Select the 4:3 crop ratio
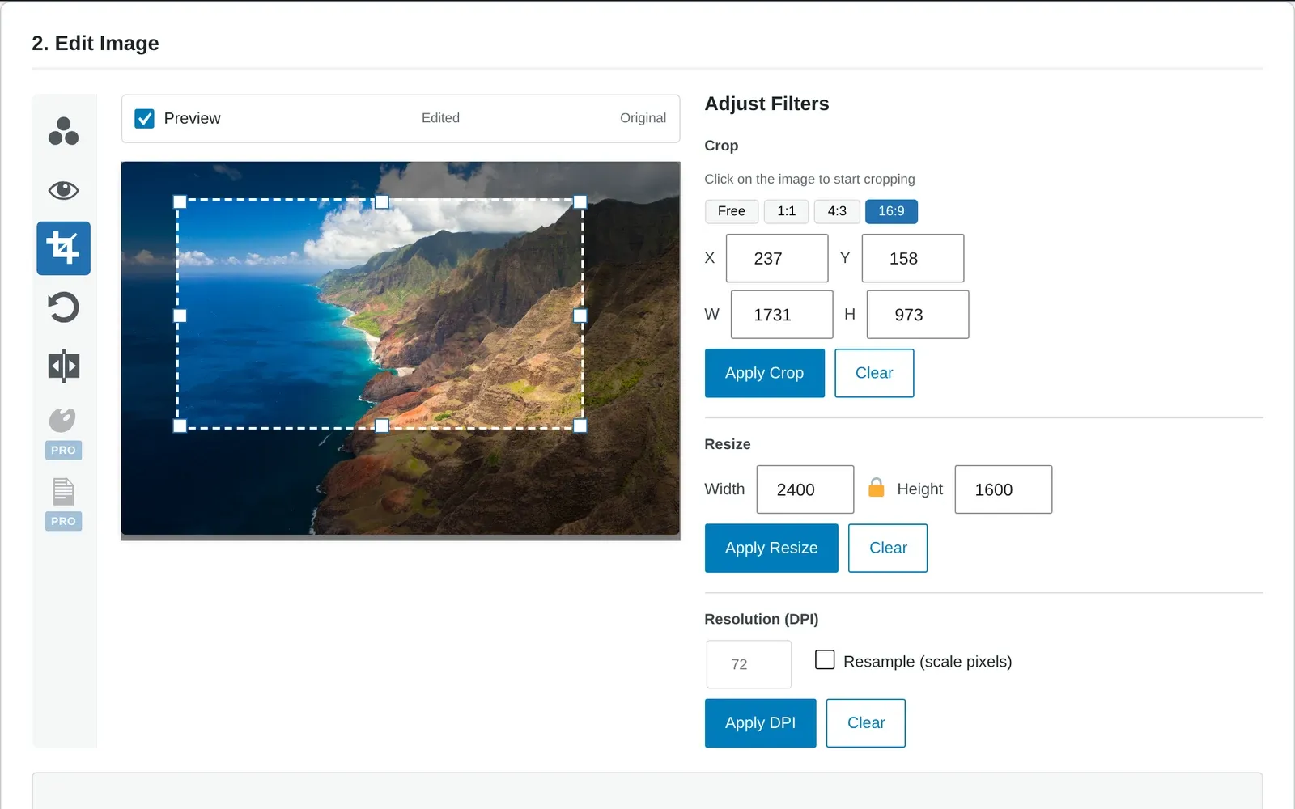 click(x=837, y=211)
